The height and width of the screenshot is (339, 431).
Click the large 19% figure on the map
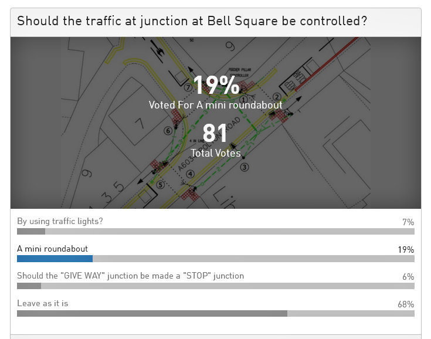point(216,86)
